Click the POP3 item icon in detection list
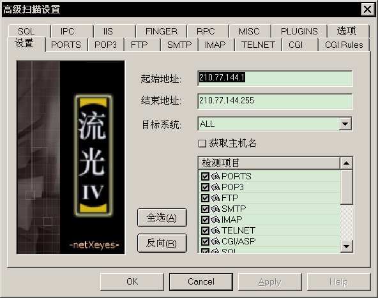This screenshot has width=378, height=298. [215, 187]
